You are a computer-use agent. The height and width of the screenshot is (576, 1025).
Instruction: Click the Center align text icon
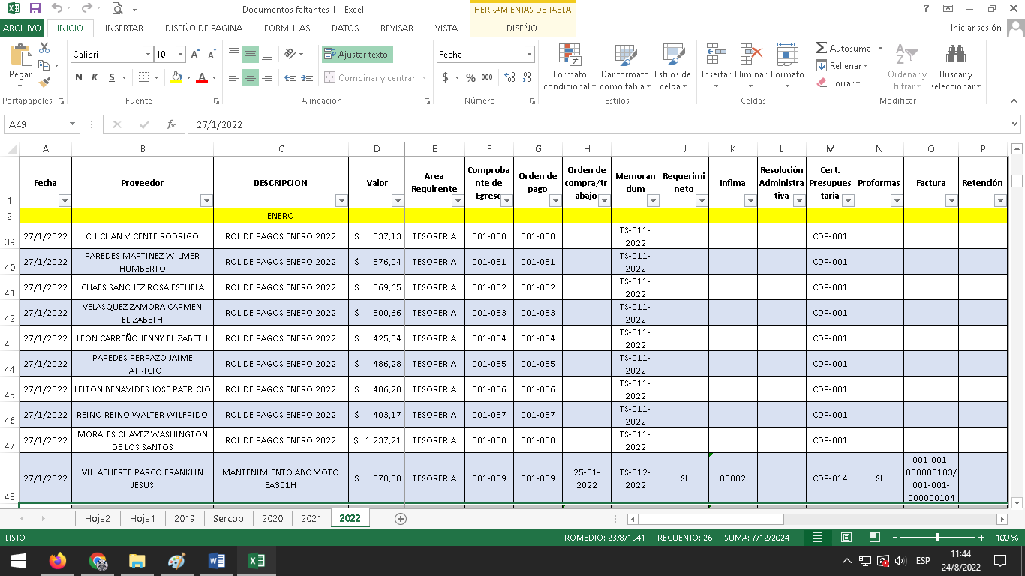(x=251, y=77)
